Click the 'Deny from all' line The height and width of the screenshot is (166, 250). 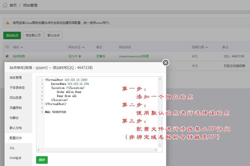pyautogui.click(x=67, y=96)
